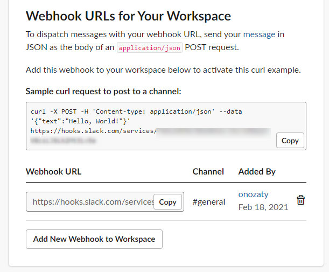Viewport: 329px width, 272px height.
Task: Click the 'Webhook URL' column header
Action: point(53,171)
